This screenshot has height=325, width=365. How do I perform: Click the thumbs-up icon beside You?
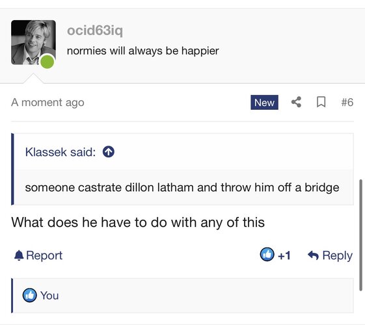pyautogui.click(x=29, y=295)
